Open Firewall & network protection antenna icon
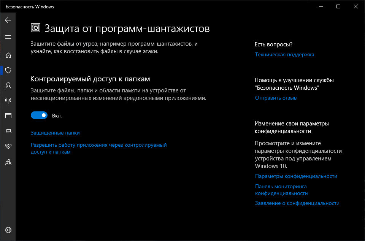Image resolution: width=365 pixels, height=241 pixels. point(8,101)
